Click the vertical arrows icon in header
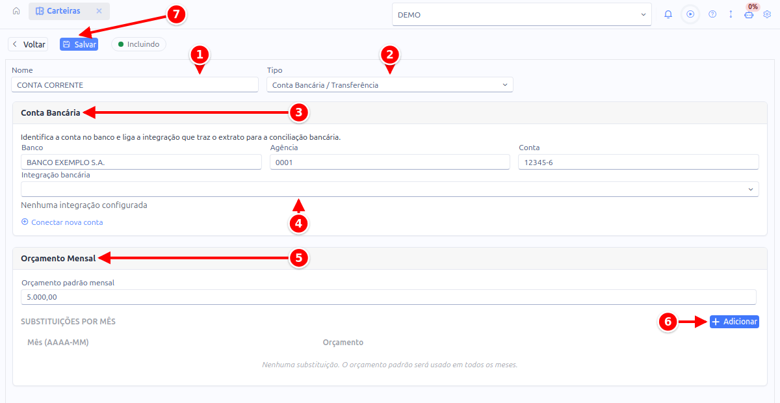This screenshot has height=403, width=780. [731, 14]
